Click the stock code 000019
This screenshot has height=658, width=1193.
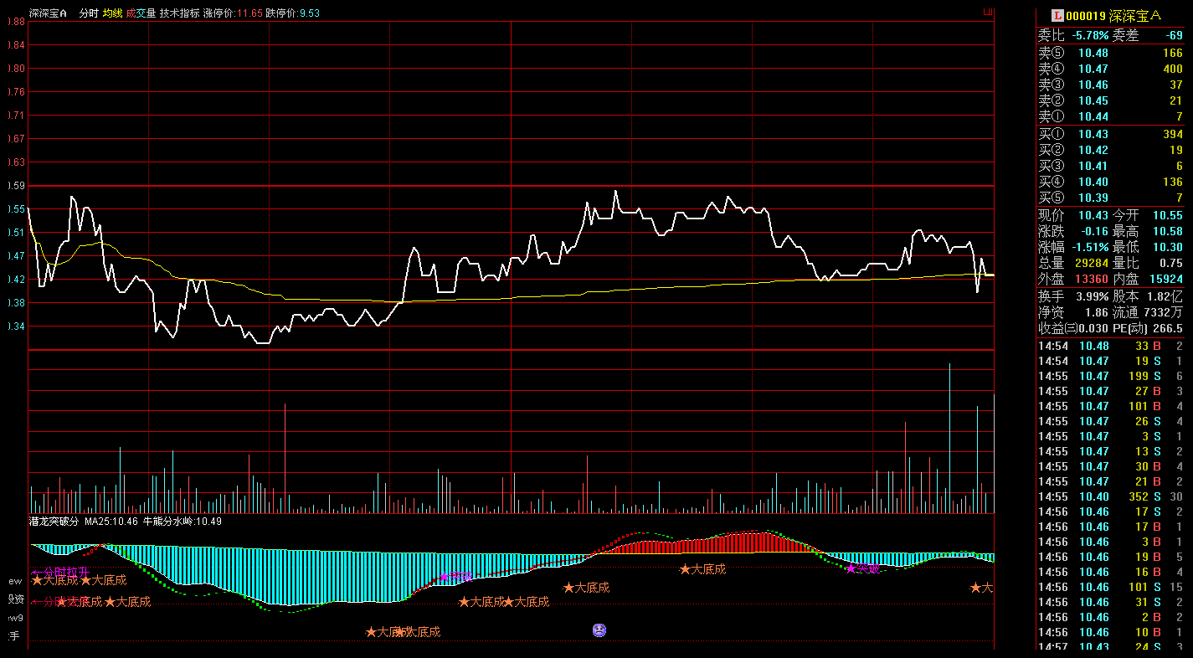(1086, 15)
